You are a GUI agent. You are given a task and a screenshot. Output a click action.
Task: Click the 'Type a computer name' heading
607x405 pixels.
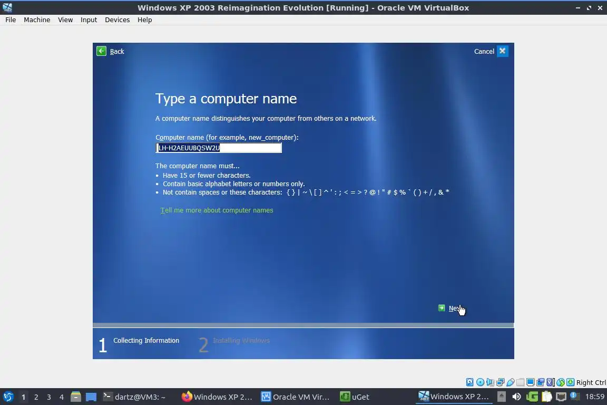(x=226, y=99)
